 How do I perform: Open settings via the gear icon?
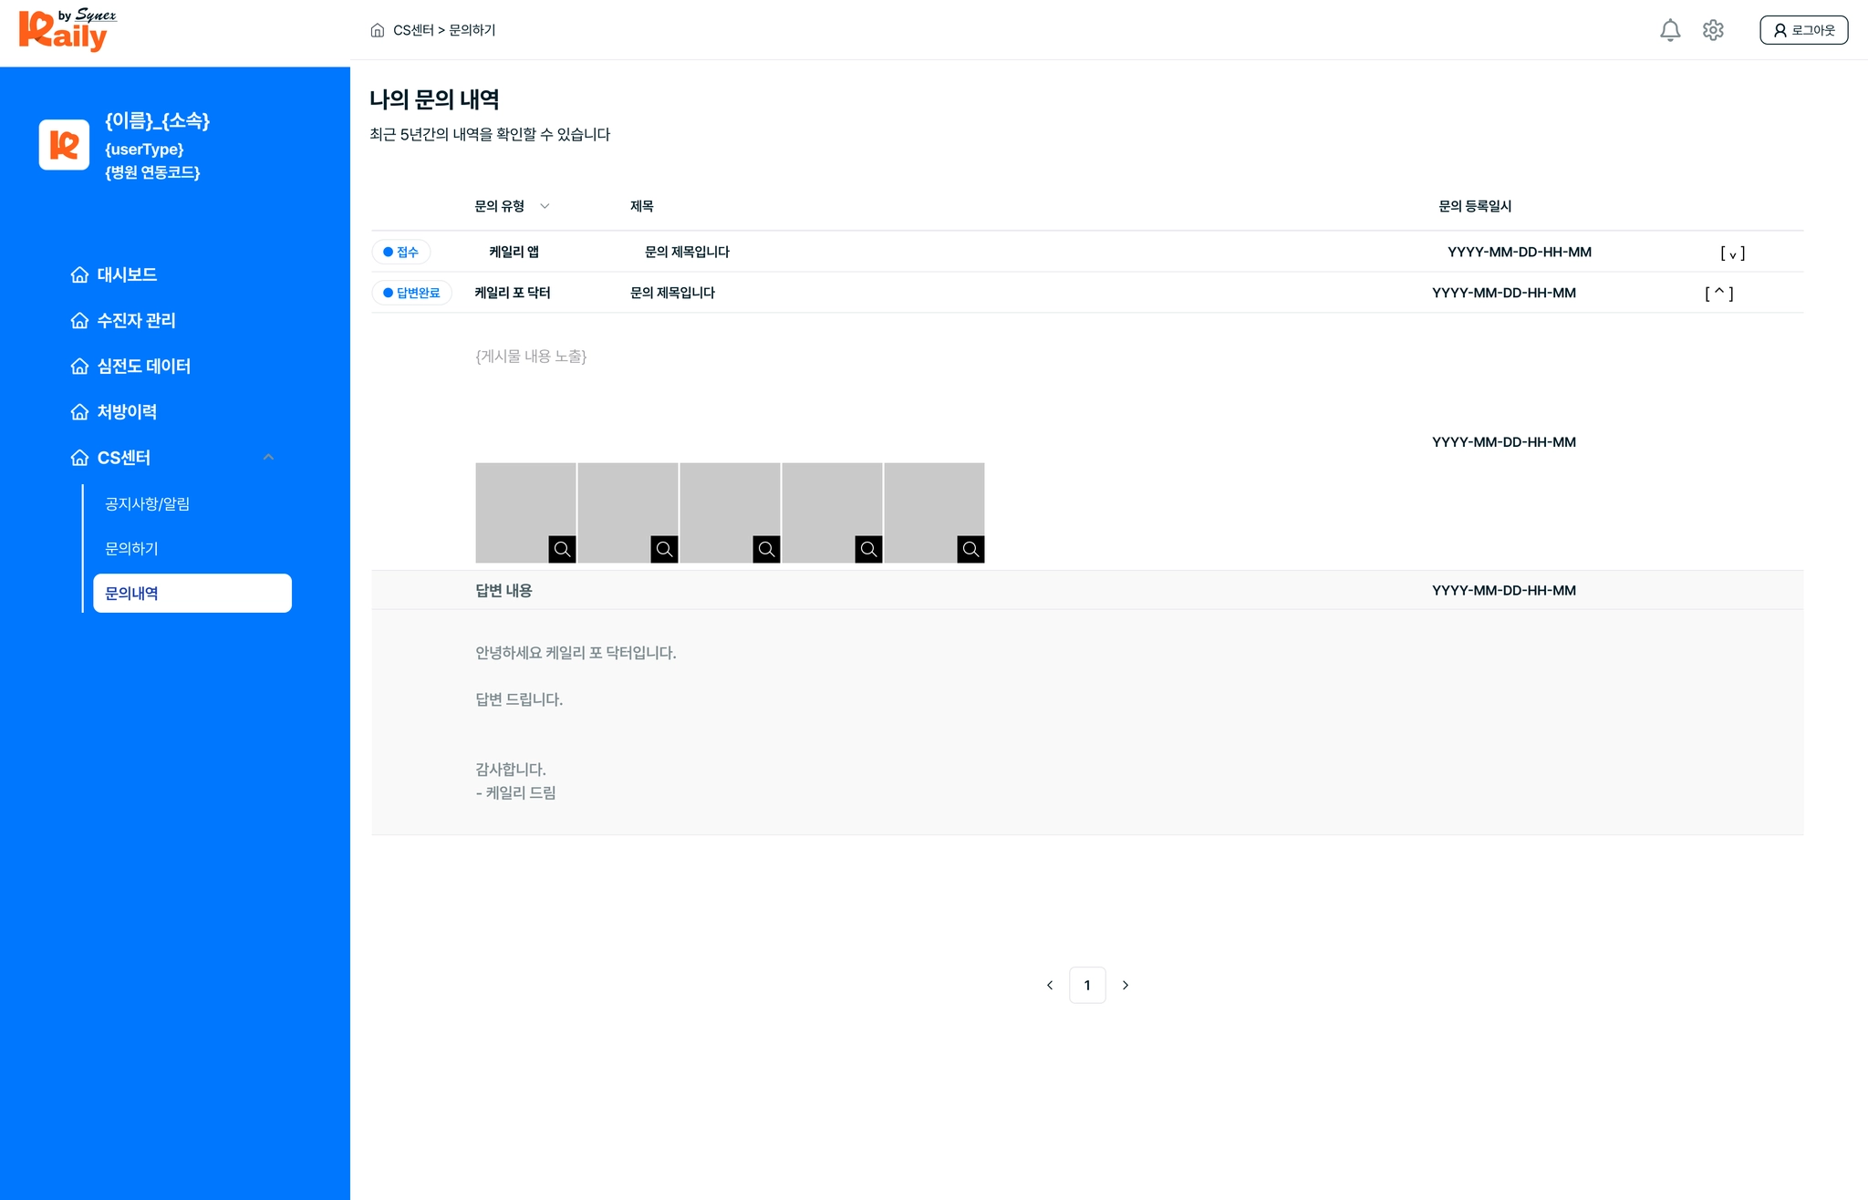coord(1713,30)
